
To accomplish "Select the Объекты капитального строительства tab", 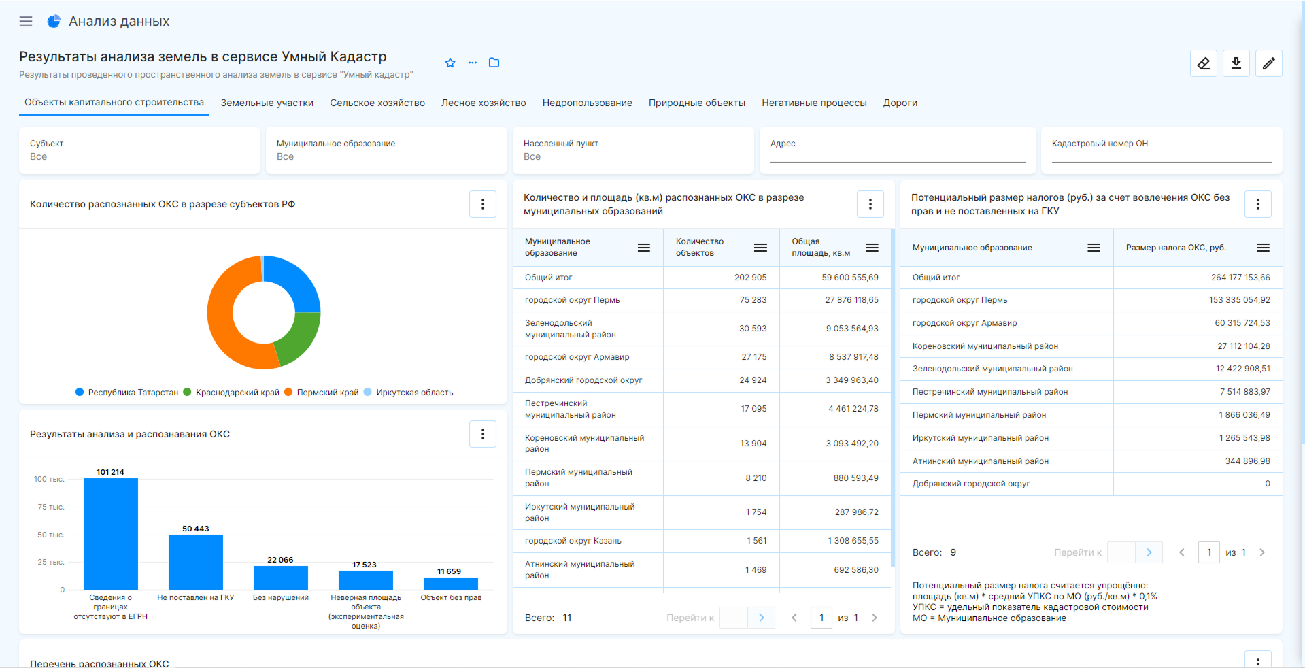I will point(114,103).
